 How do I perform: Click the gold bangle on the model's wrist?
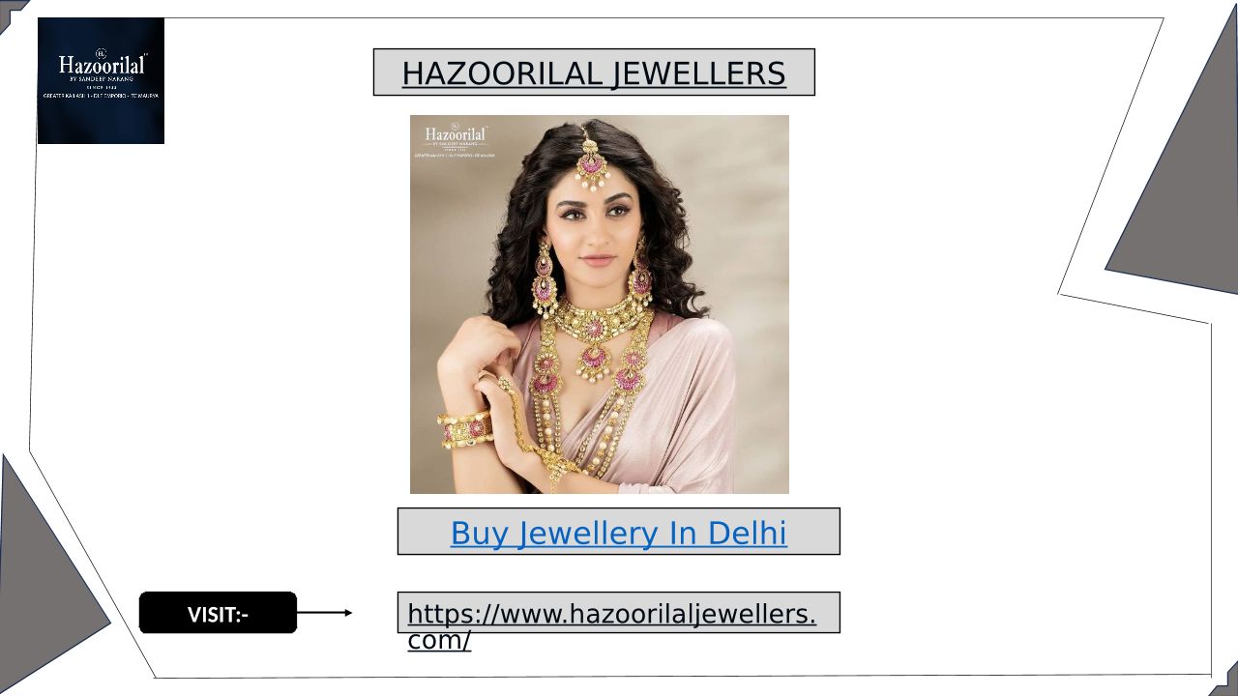point(464,428)
